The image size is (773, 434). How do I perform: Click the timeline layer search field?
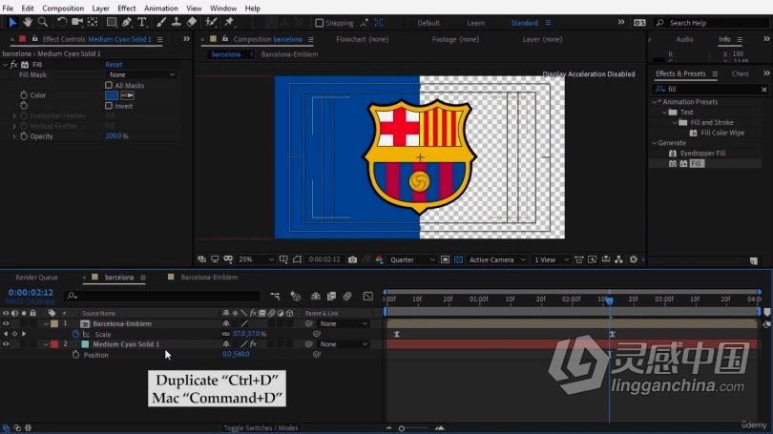[162, 296]
